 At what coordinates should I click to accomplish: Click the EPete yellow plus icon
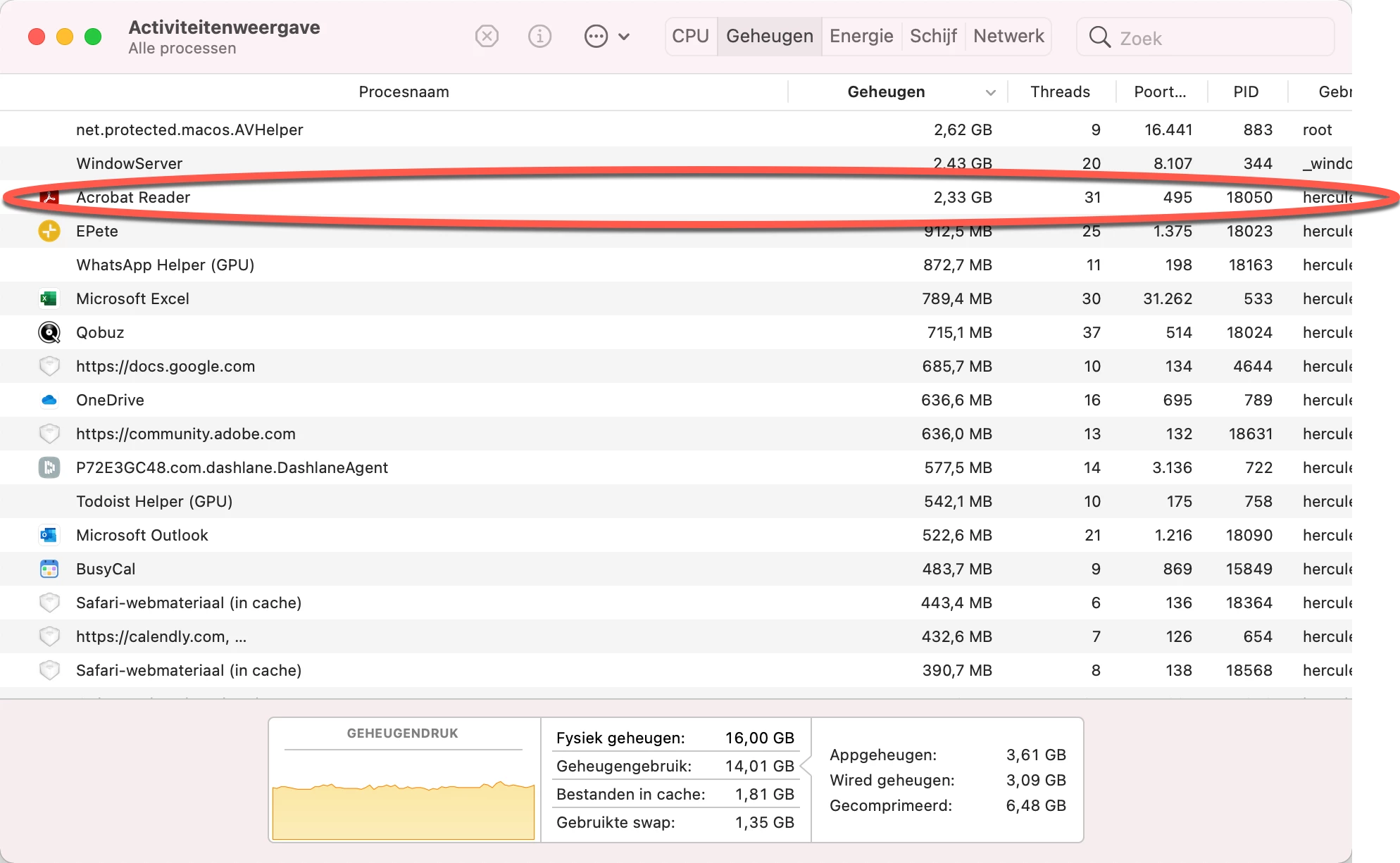pyautogui.click(x=49, y=231)
